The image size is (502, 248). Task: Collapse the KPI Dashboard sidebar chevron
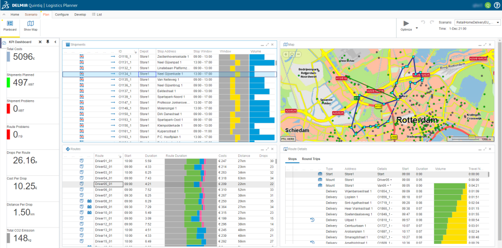click(x=55, y=42)
